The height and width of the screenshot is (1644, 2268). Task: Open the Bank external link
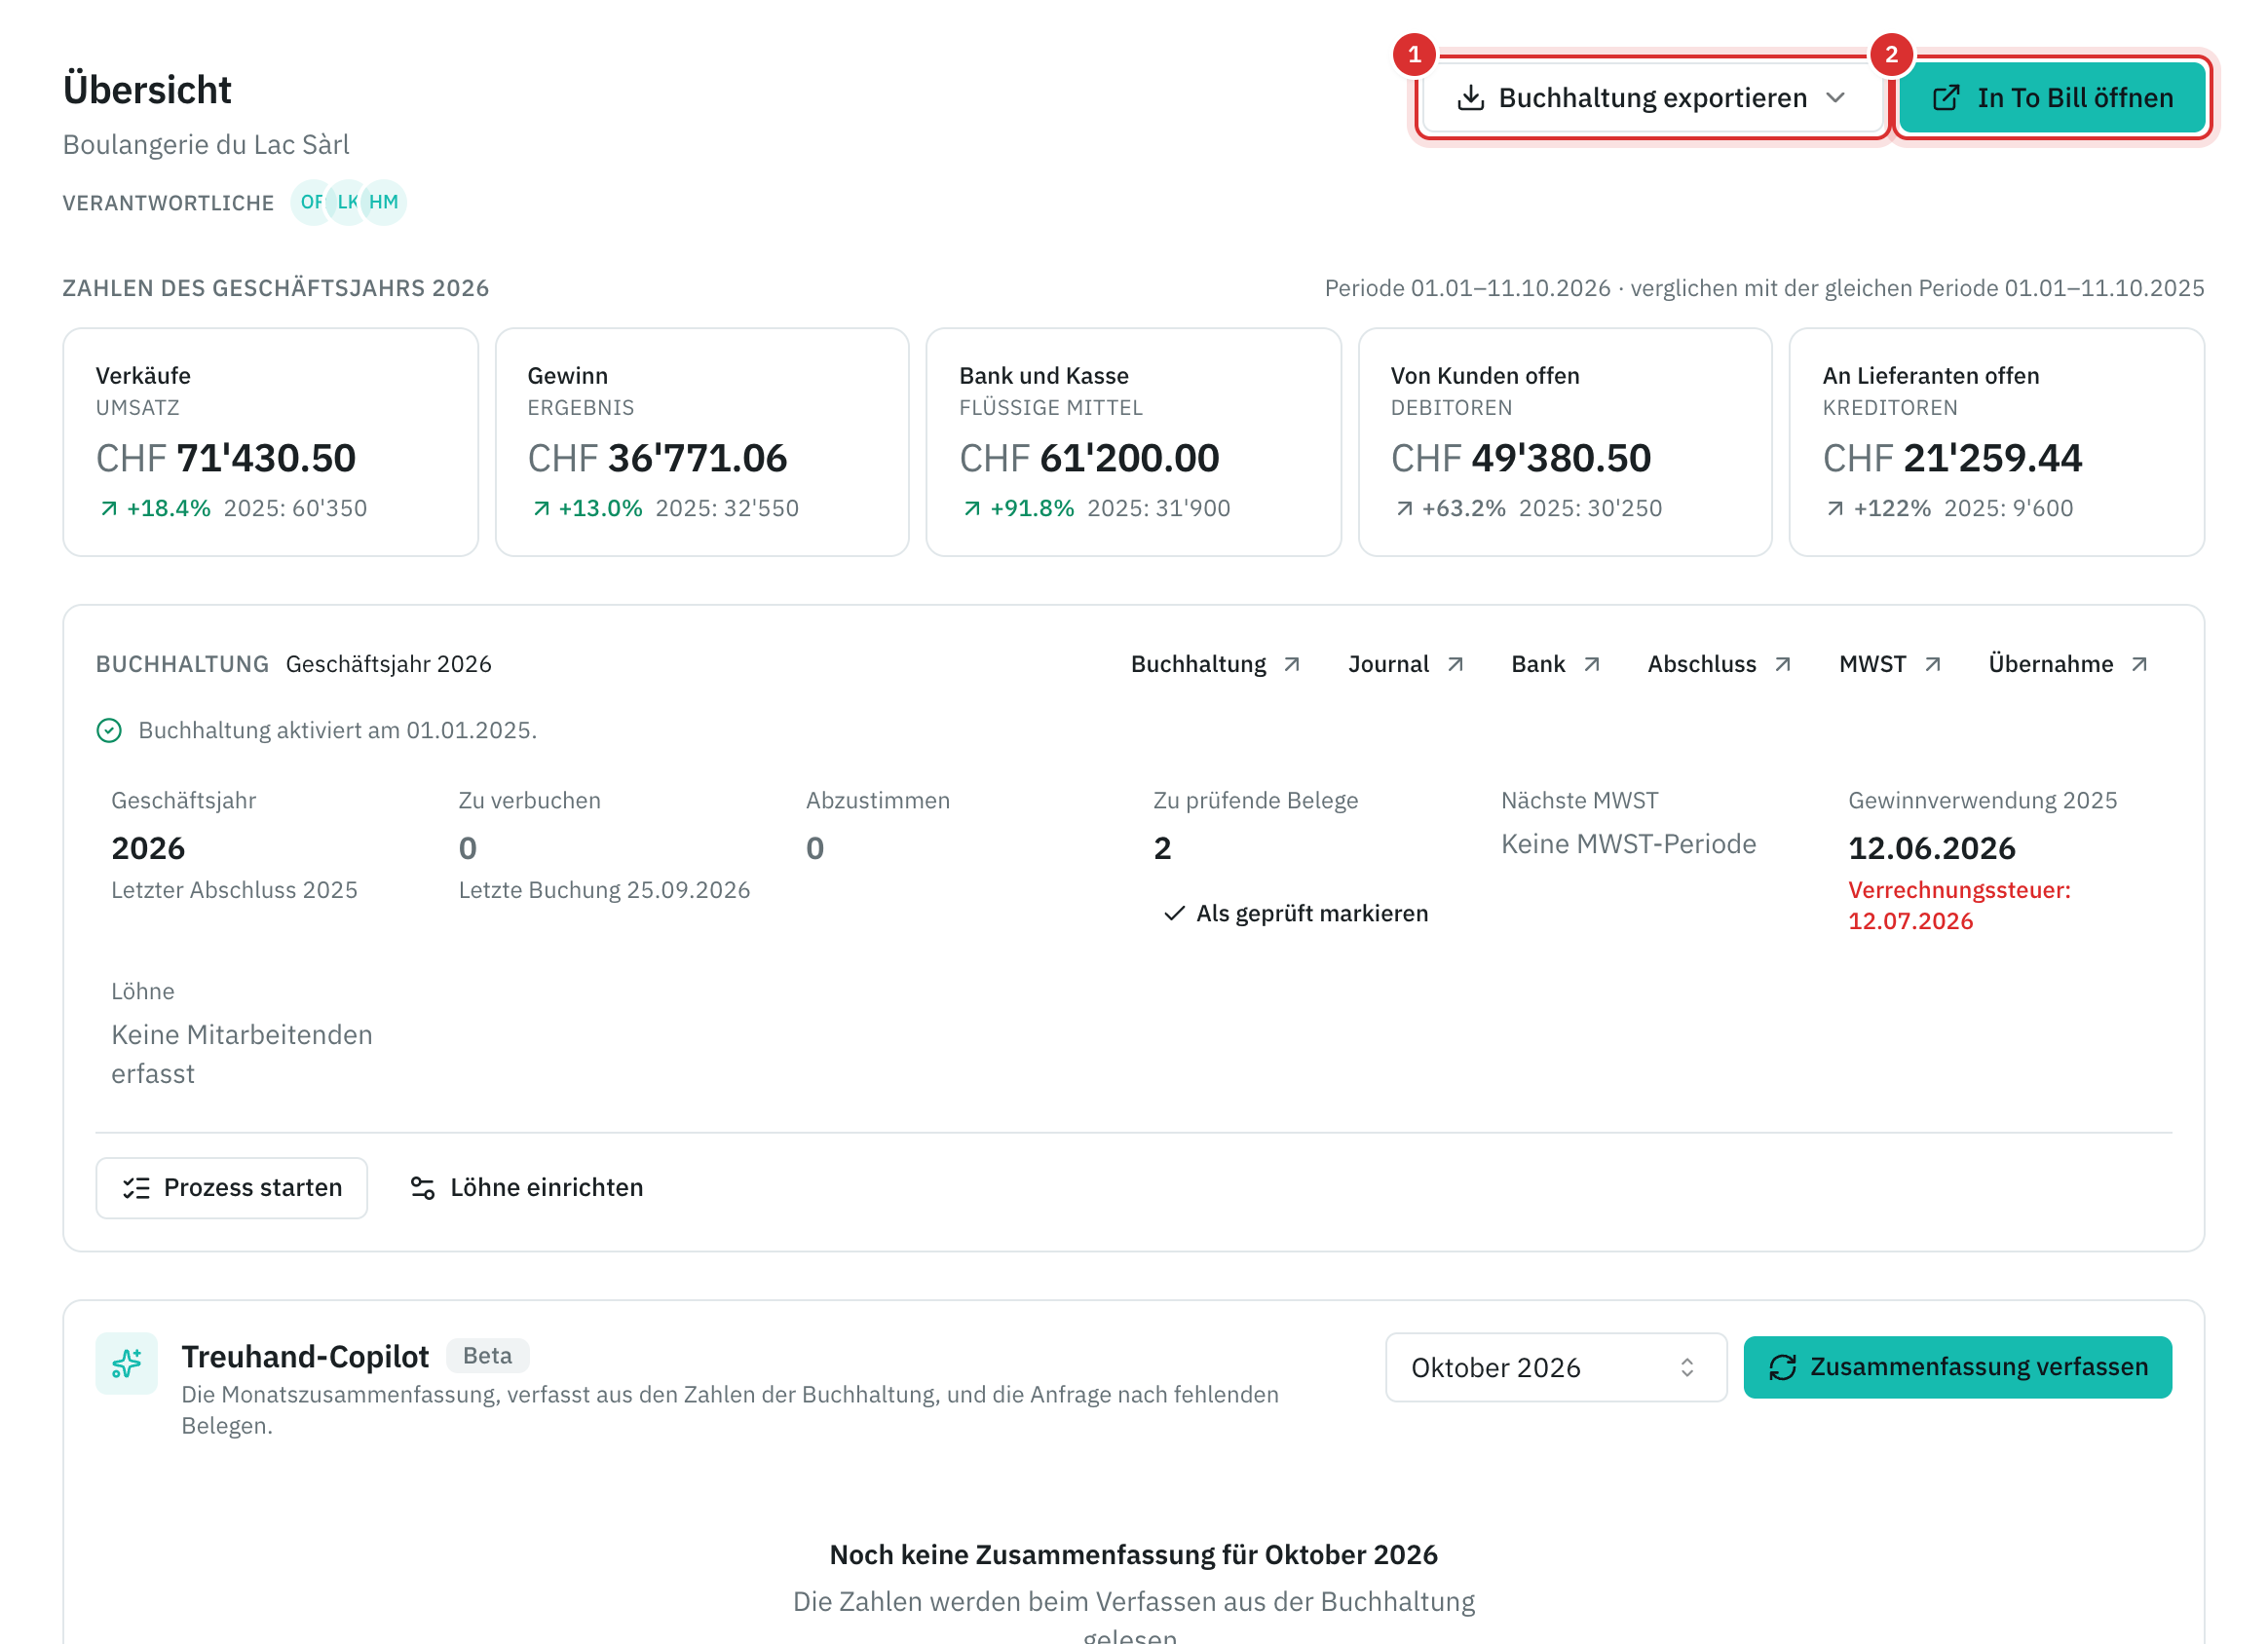click(x=1556, y=664)
